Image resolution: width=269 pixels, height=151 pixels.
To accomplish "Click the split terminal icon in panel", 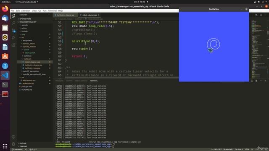I will pos(252,81).
